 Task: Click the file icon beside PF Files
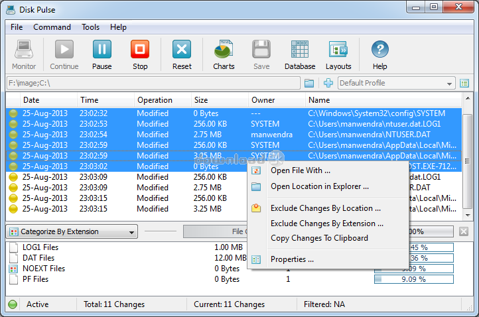pyautogui.click(x=13, y=279)
